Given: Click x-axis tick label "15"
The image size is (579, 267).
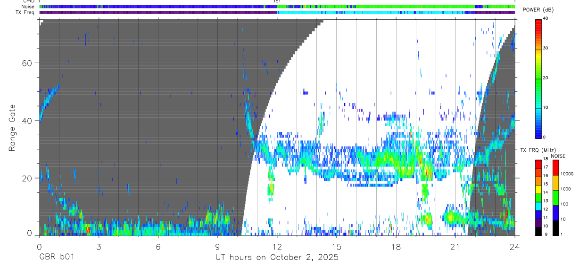Looking at the screenshot, I should click(337, 246).
